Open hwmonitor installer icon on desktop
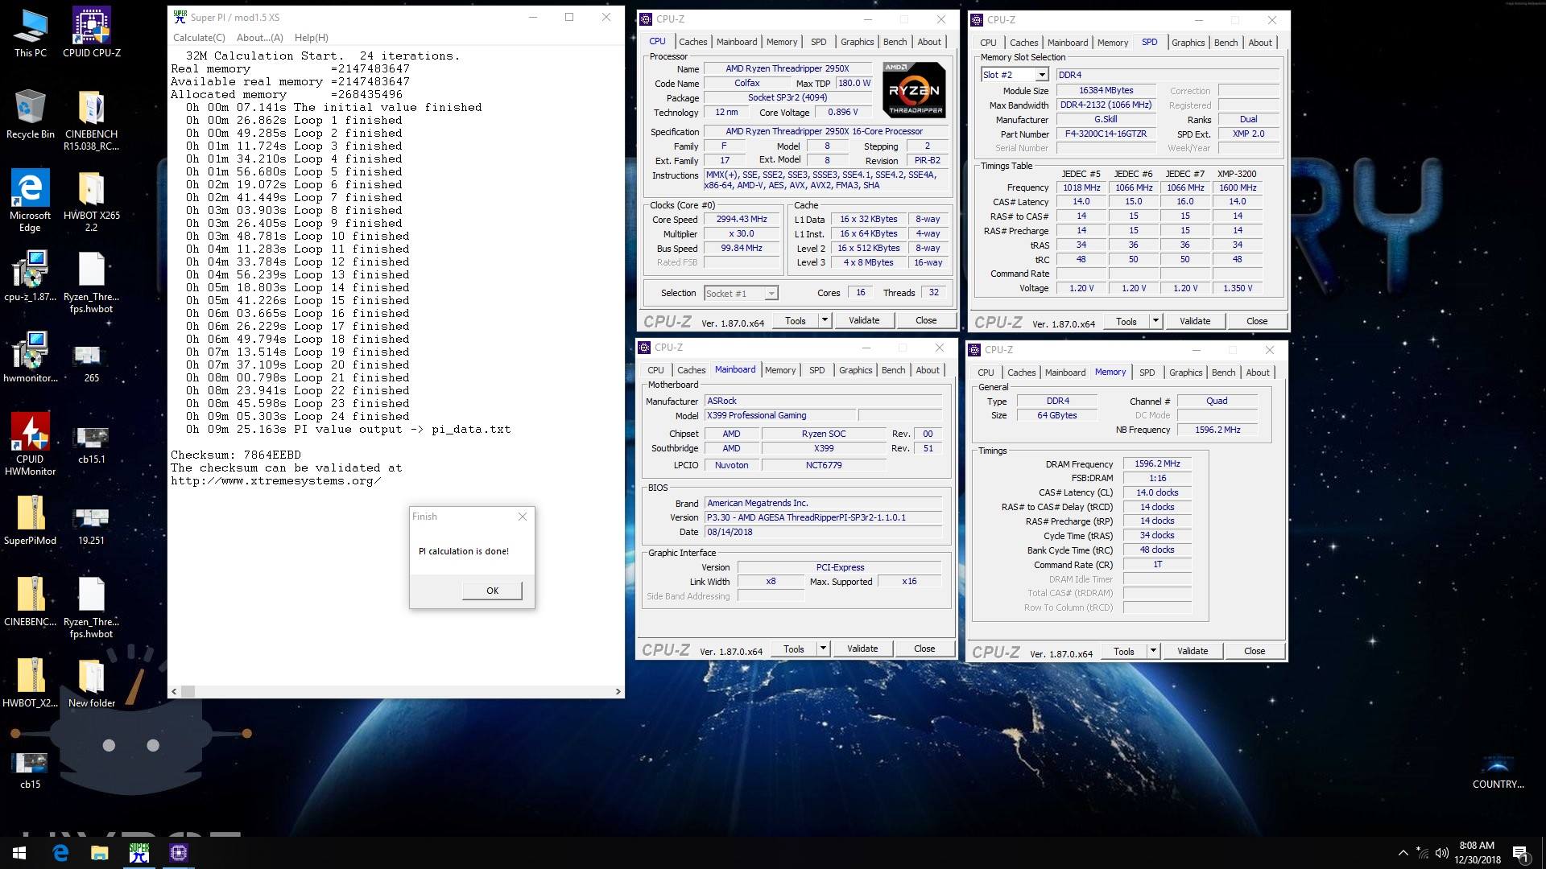Screen dimensions: 1546x869 [x=31, y=357]
